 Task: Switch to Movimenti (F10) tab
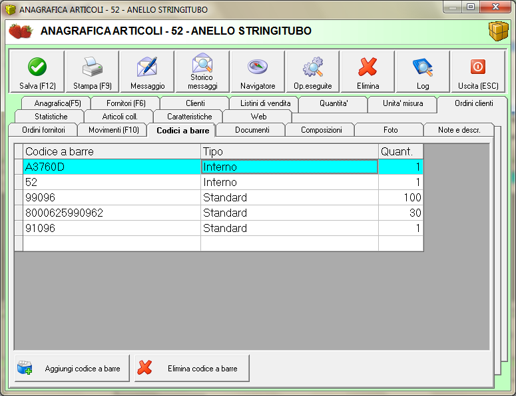113,130
